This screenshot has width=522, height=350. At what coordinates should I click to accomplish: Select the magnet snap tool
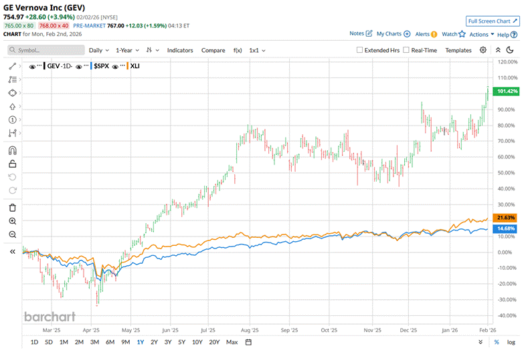click(13, 150)
